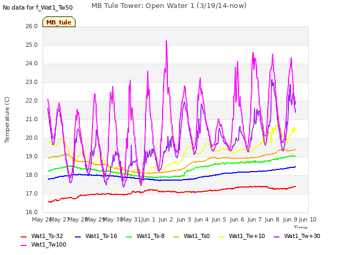Click the Jun 6 x-axis date label
This screenshot has width=340, height=255.
tap(237, 219)
